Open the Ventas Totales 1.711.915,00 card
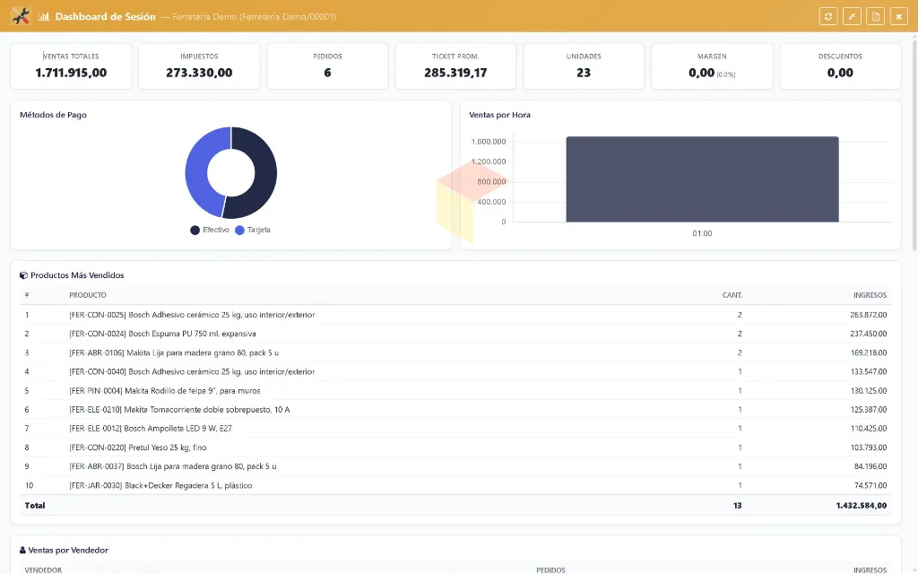 [71, 66]
